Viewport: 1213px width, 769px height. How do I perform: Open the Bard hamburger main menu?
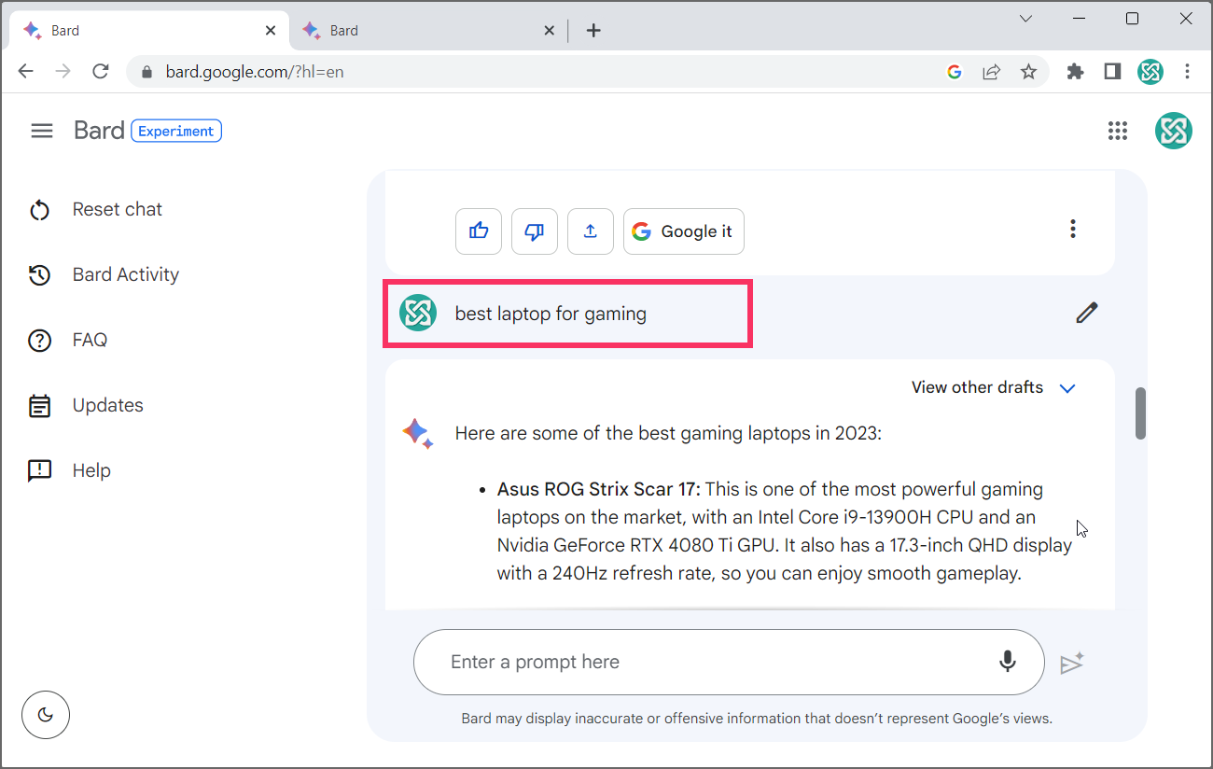42,131
